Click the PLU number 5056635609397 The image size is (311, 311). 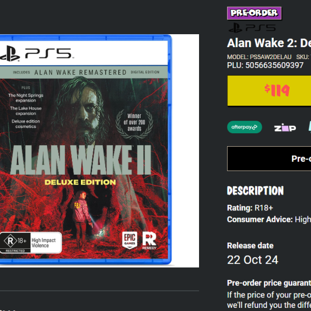click(x=274, y=65)
